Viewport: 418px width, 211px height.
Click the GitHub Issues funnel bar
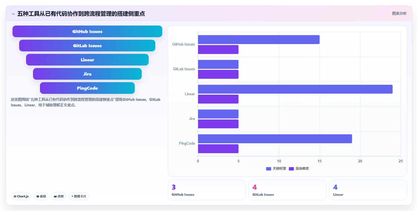[x=87, y=31]
